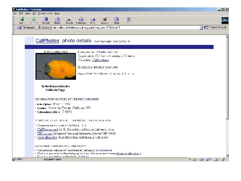Image resolution: width=241 pixels, height=181 pixels.
Task: Click the security lock icon in status bar
Action: pyautogui.click(x=14, y=160)
